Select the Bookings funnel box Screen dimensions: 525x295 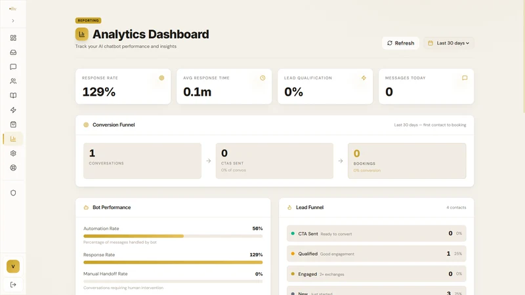coord(407,161)
